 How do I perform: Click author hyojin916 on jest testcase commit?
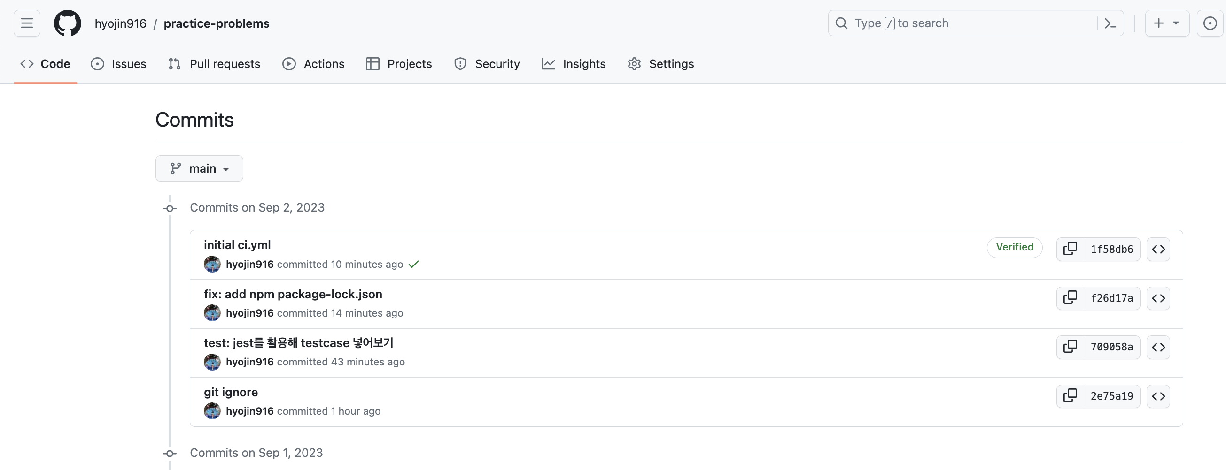pos(249,362)
